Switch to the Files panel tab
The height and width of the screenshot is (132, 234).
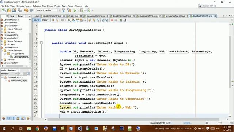click(x=11, y=16)
